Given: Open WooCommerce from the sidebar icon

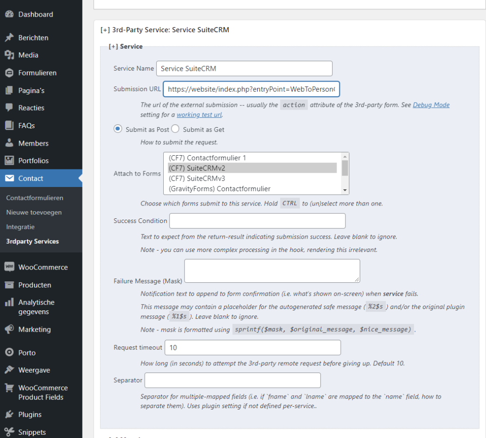Looking at the screenshot, I should pos(10,267).
